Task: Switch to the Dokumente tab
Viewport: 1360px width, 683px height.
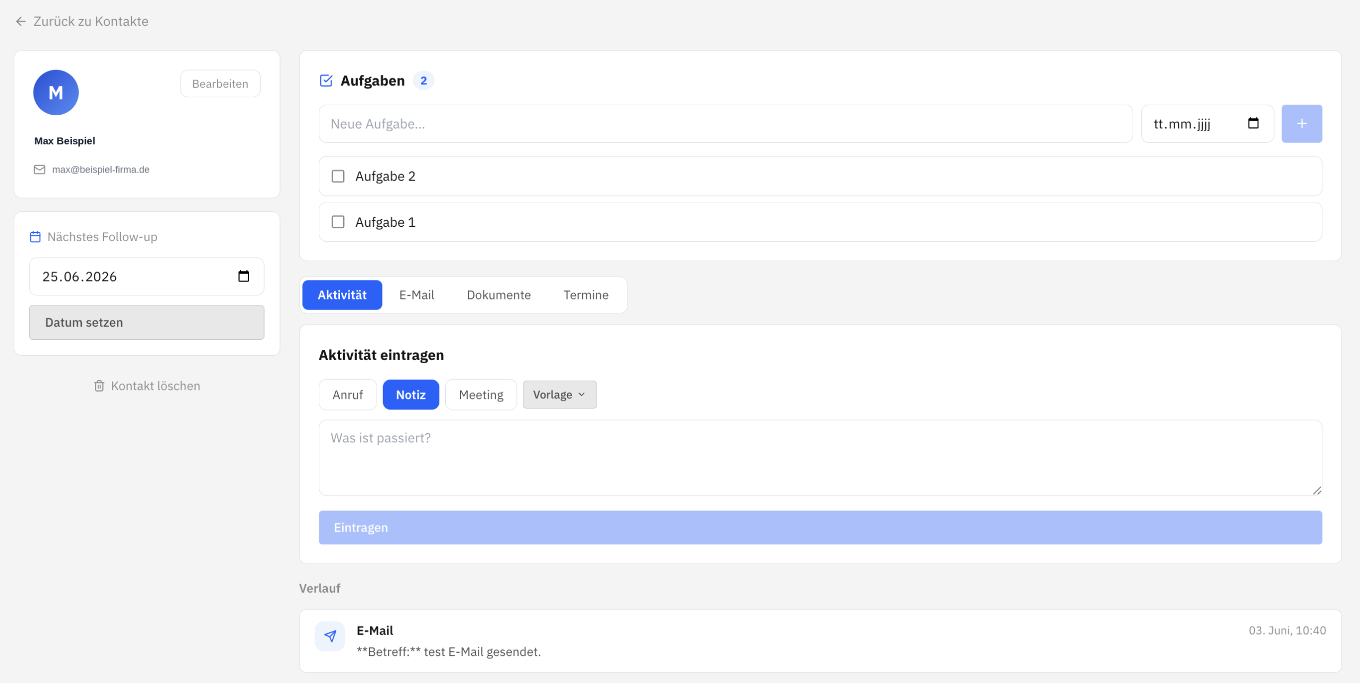Action: (x=499, y=295)
